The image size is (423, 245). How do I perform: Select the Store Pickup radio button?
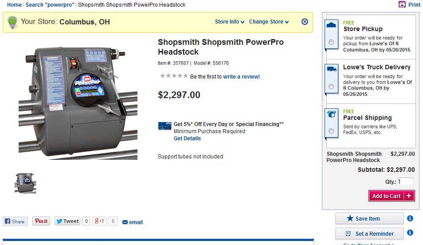point(331,42)
